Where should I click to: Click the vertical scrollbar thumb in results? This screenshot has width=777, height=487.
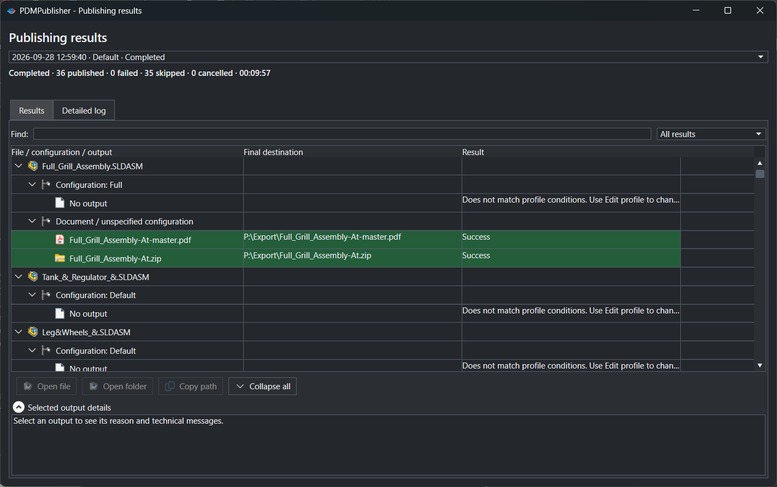(760, 174)
